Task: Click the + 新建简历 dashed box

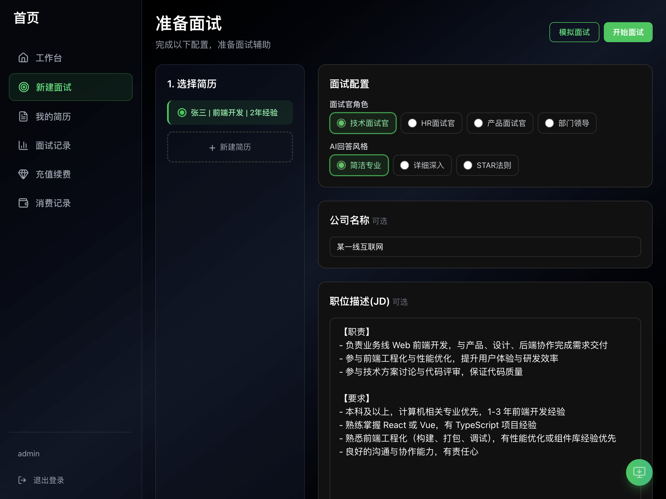Action: point(230,147)
